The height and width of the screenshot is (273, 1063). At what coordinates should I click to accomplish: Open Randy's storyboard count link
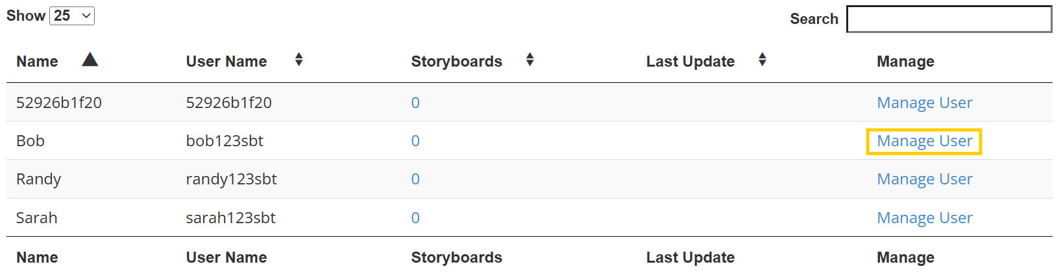[415, 179]
